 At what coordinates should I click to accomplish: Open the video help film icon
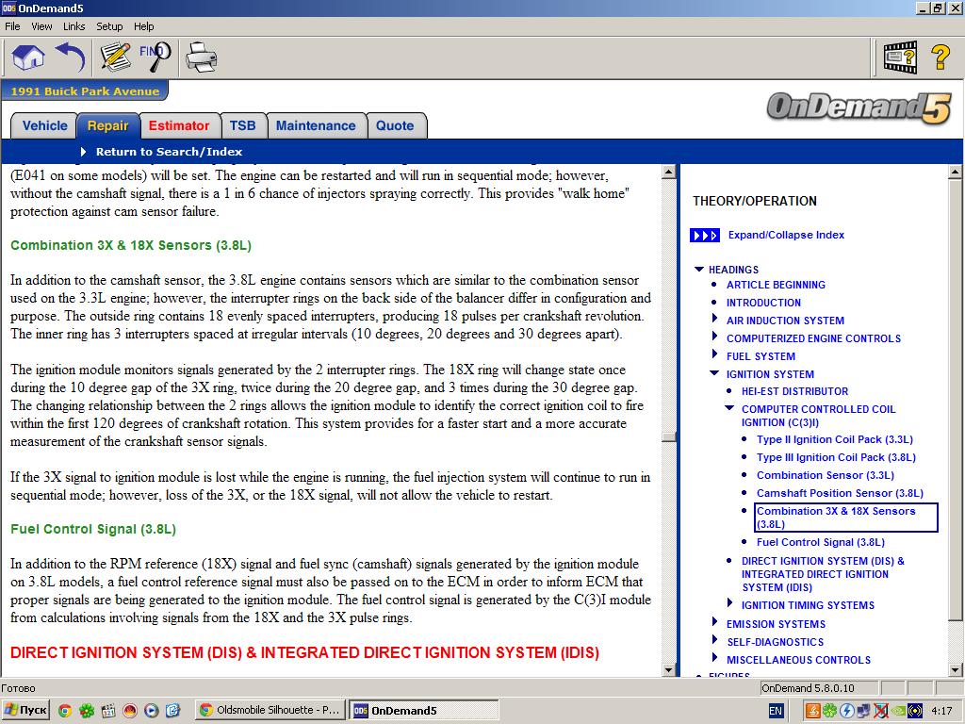point(899,57)
